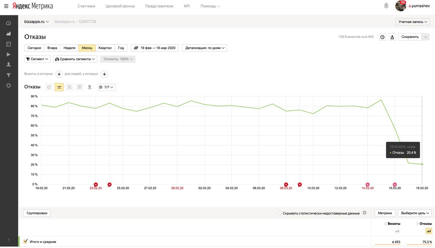Click the export report icon
Screen dimensions: 435x248
(x=392, y=37)
